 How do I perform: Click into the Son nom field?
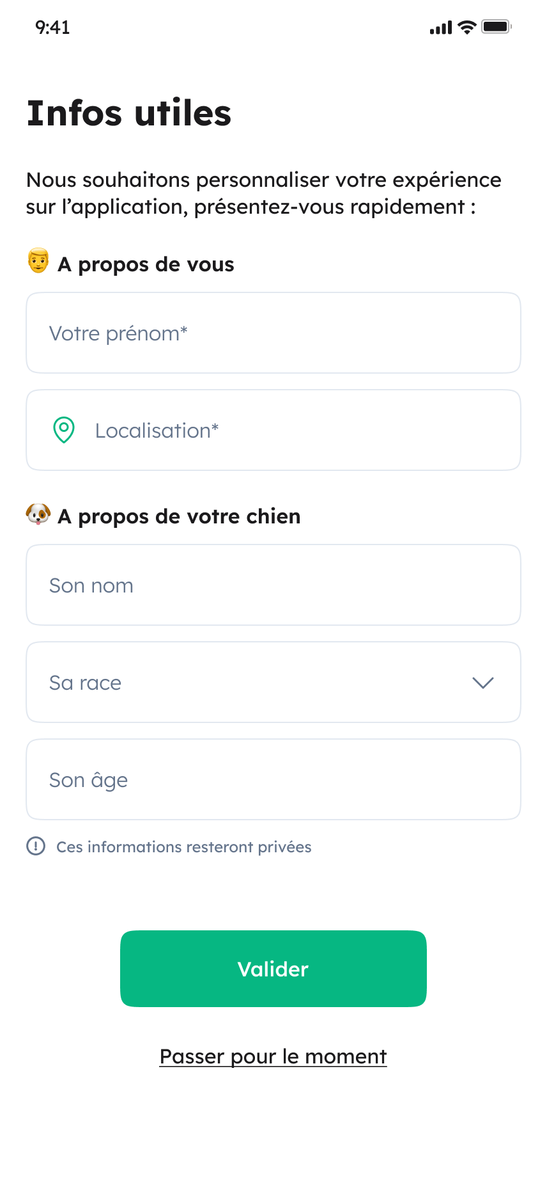273,585
